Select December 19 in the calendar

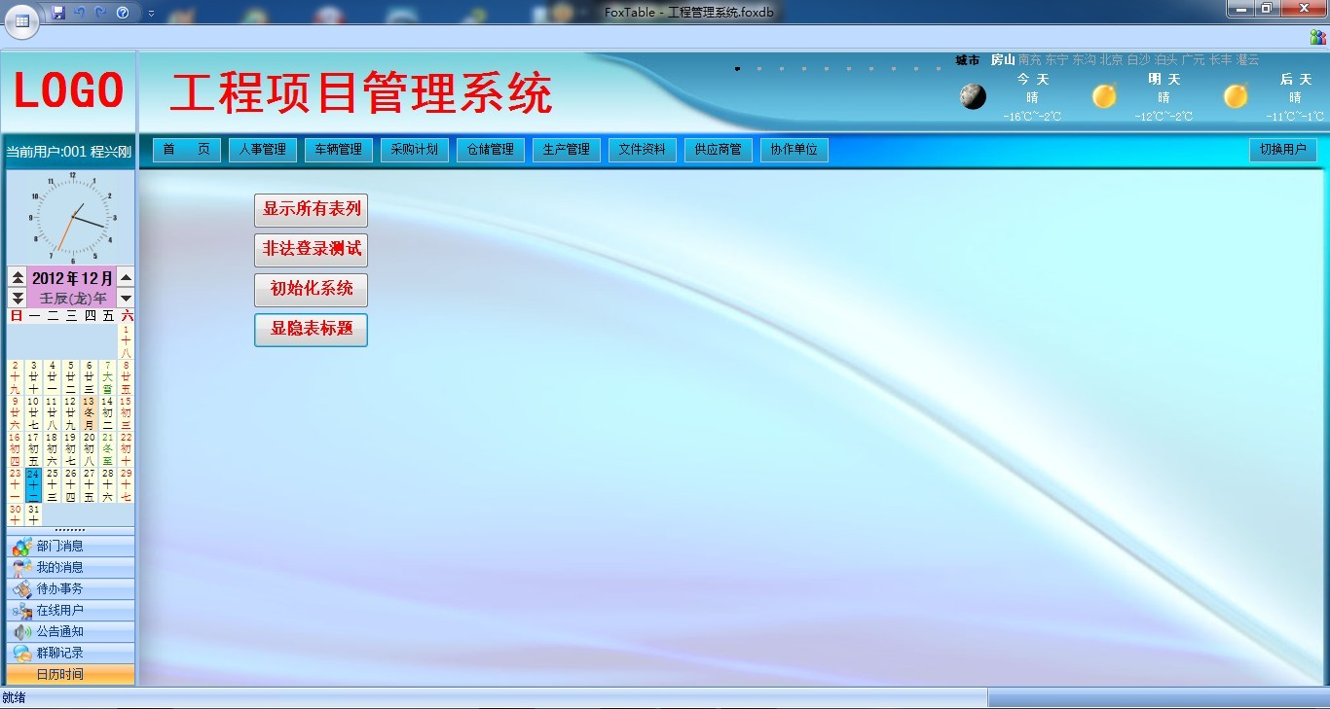(70, 449)
